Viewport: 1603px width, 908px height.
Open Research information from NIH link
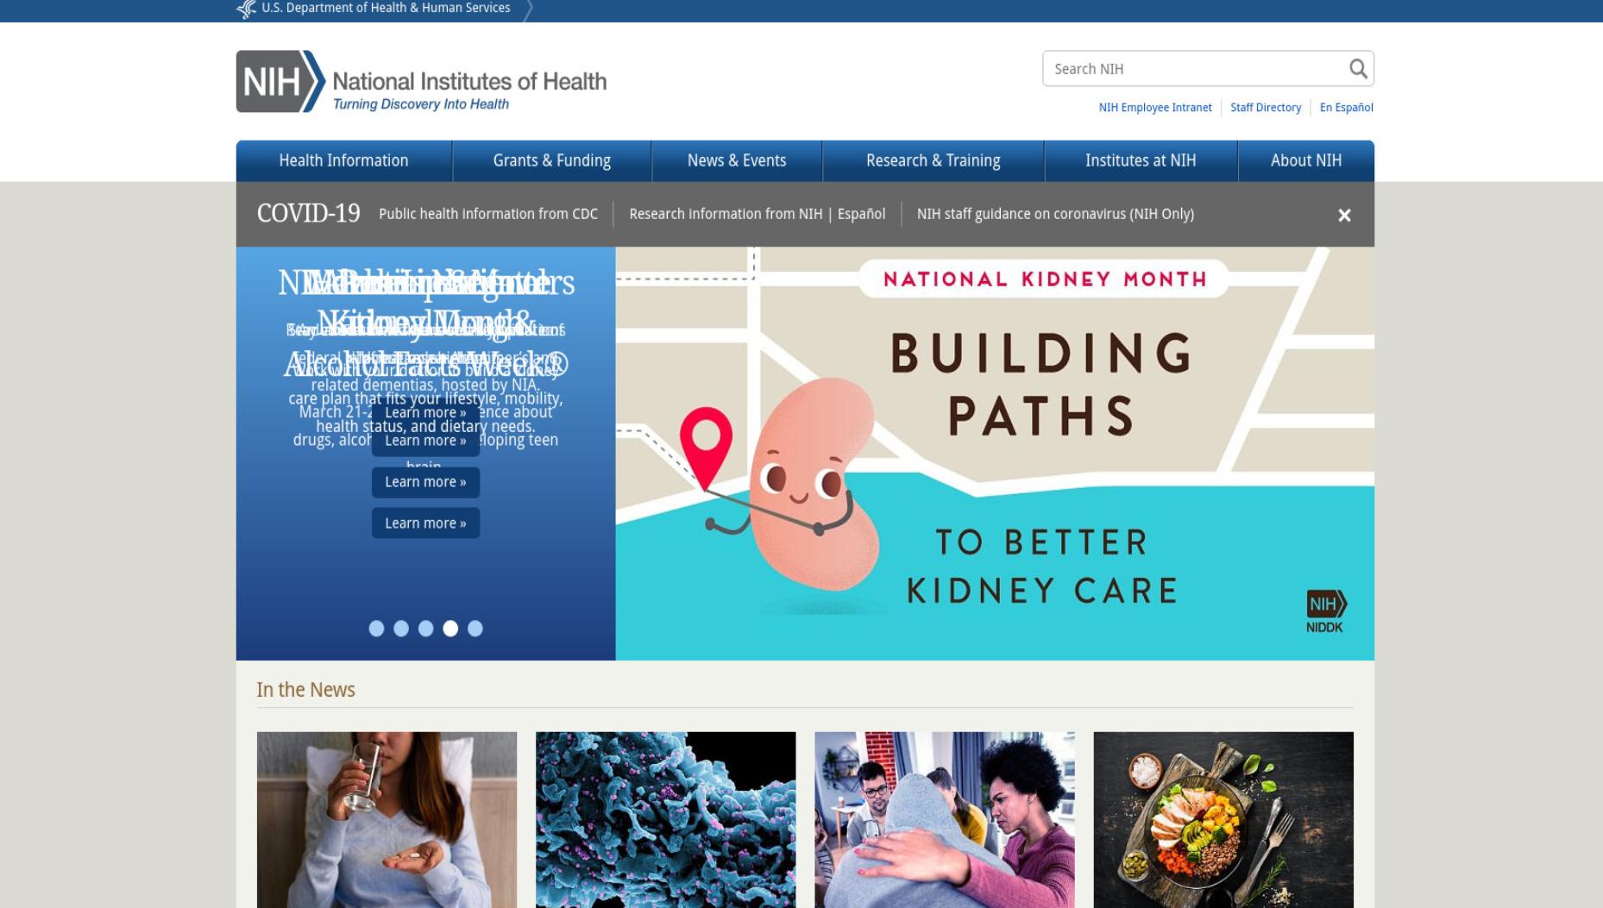pyautogui.click(x=726, y=214)
